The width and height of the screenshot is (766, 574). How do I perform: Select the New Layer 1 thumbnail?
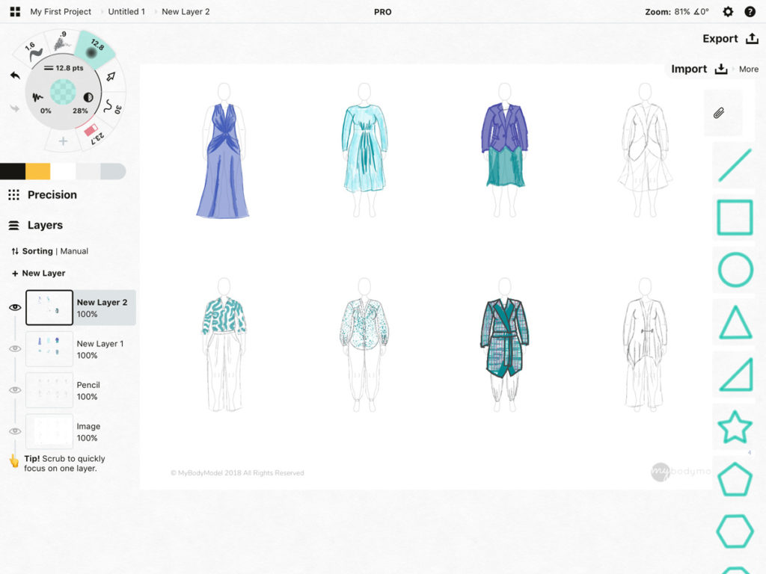pyautogui.click(x=49, y=348)
